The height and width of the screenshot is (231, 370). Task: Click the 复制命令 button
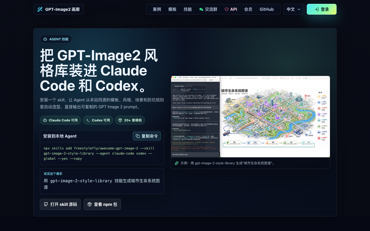pos(147,136)
